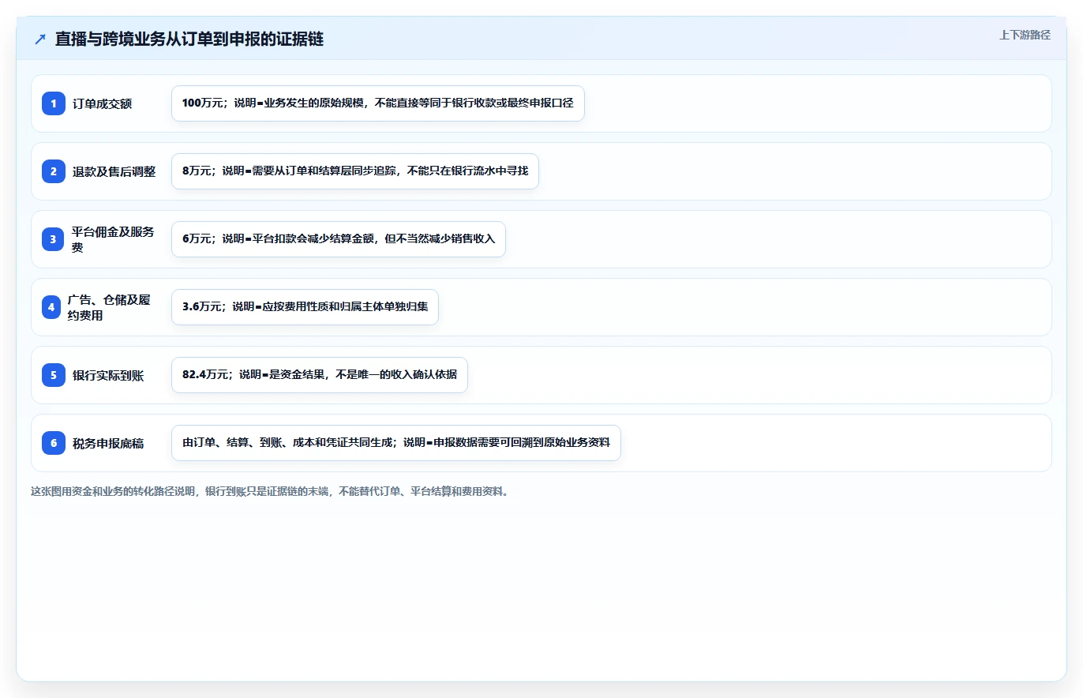This screenshot has height=698, width=1083.
Task: Click the 退款及售后调整 step label
Action: (114, 171)
